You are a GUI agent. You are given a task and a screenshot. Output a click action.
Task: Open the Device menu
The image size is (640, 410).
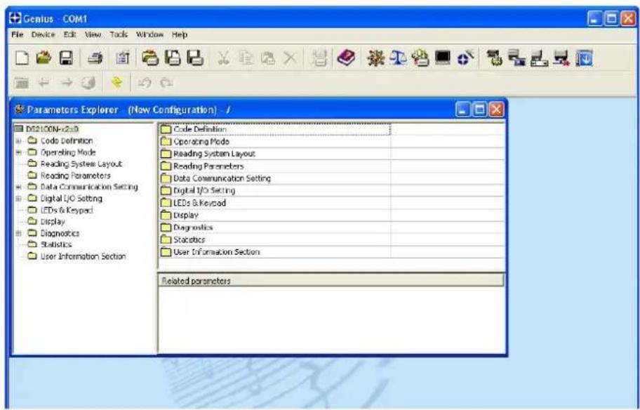(x=44, y=34)
